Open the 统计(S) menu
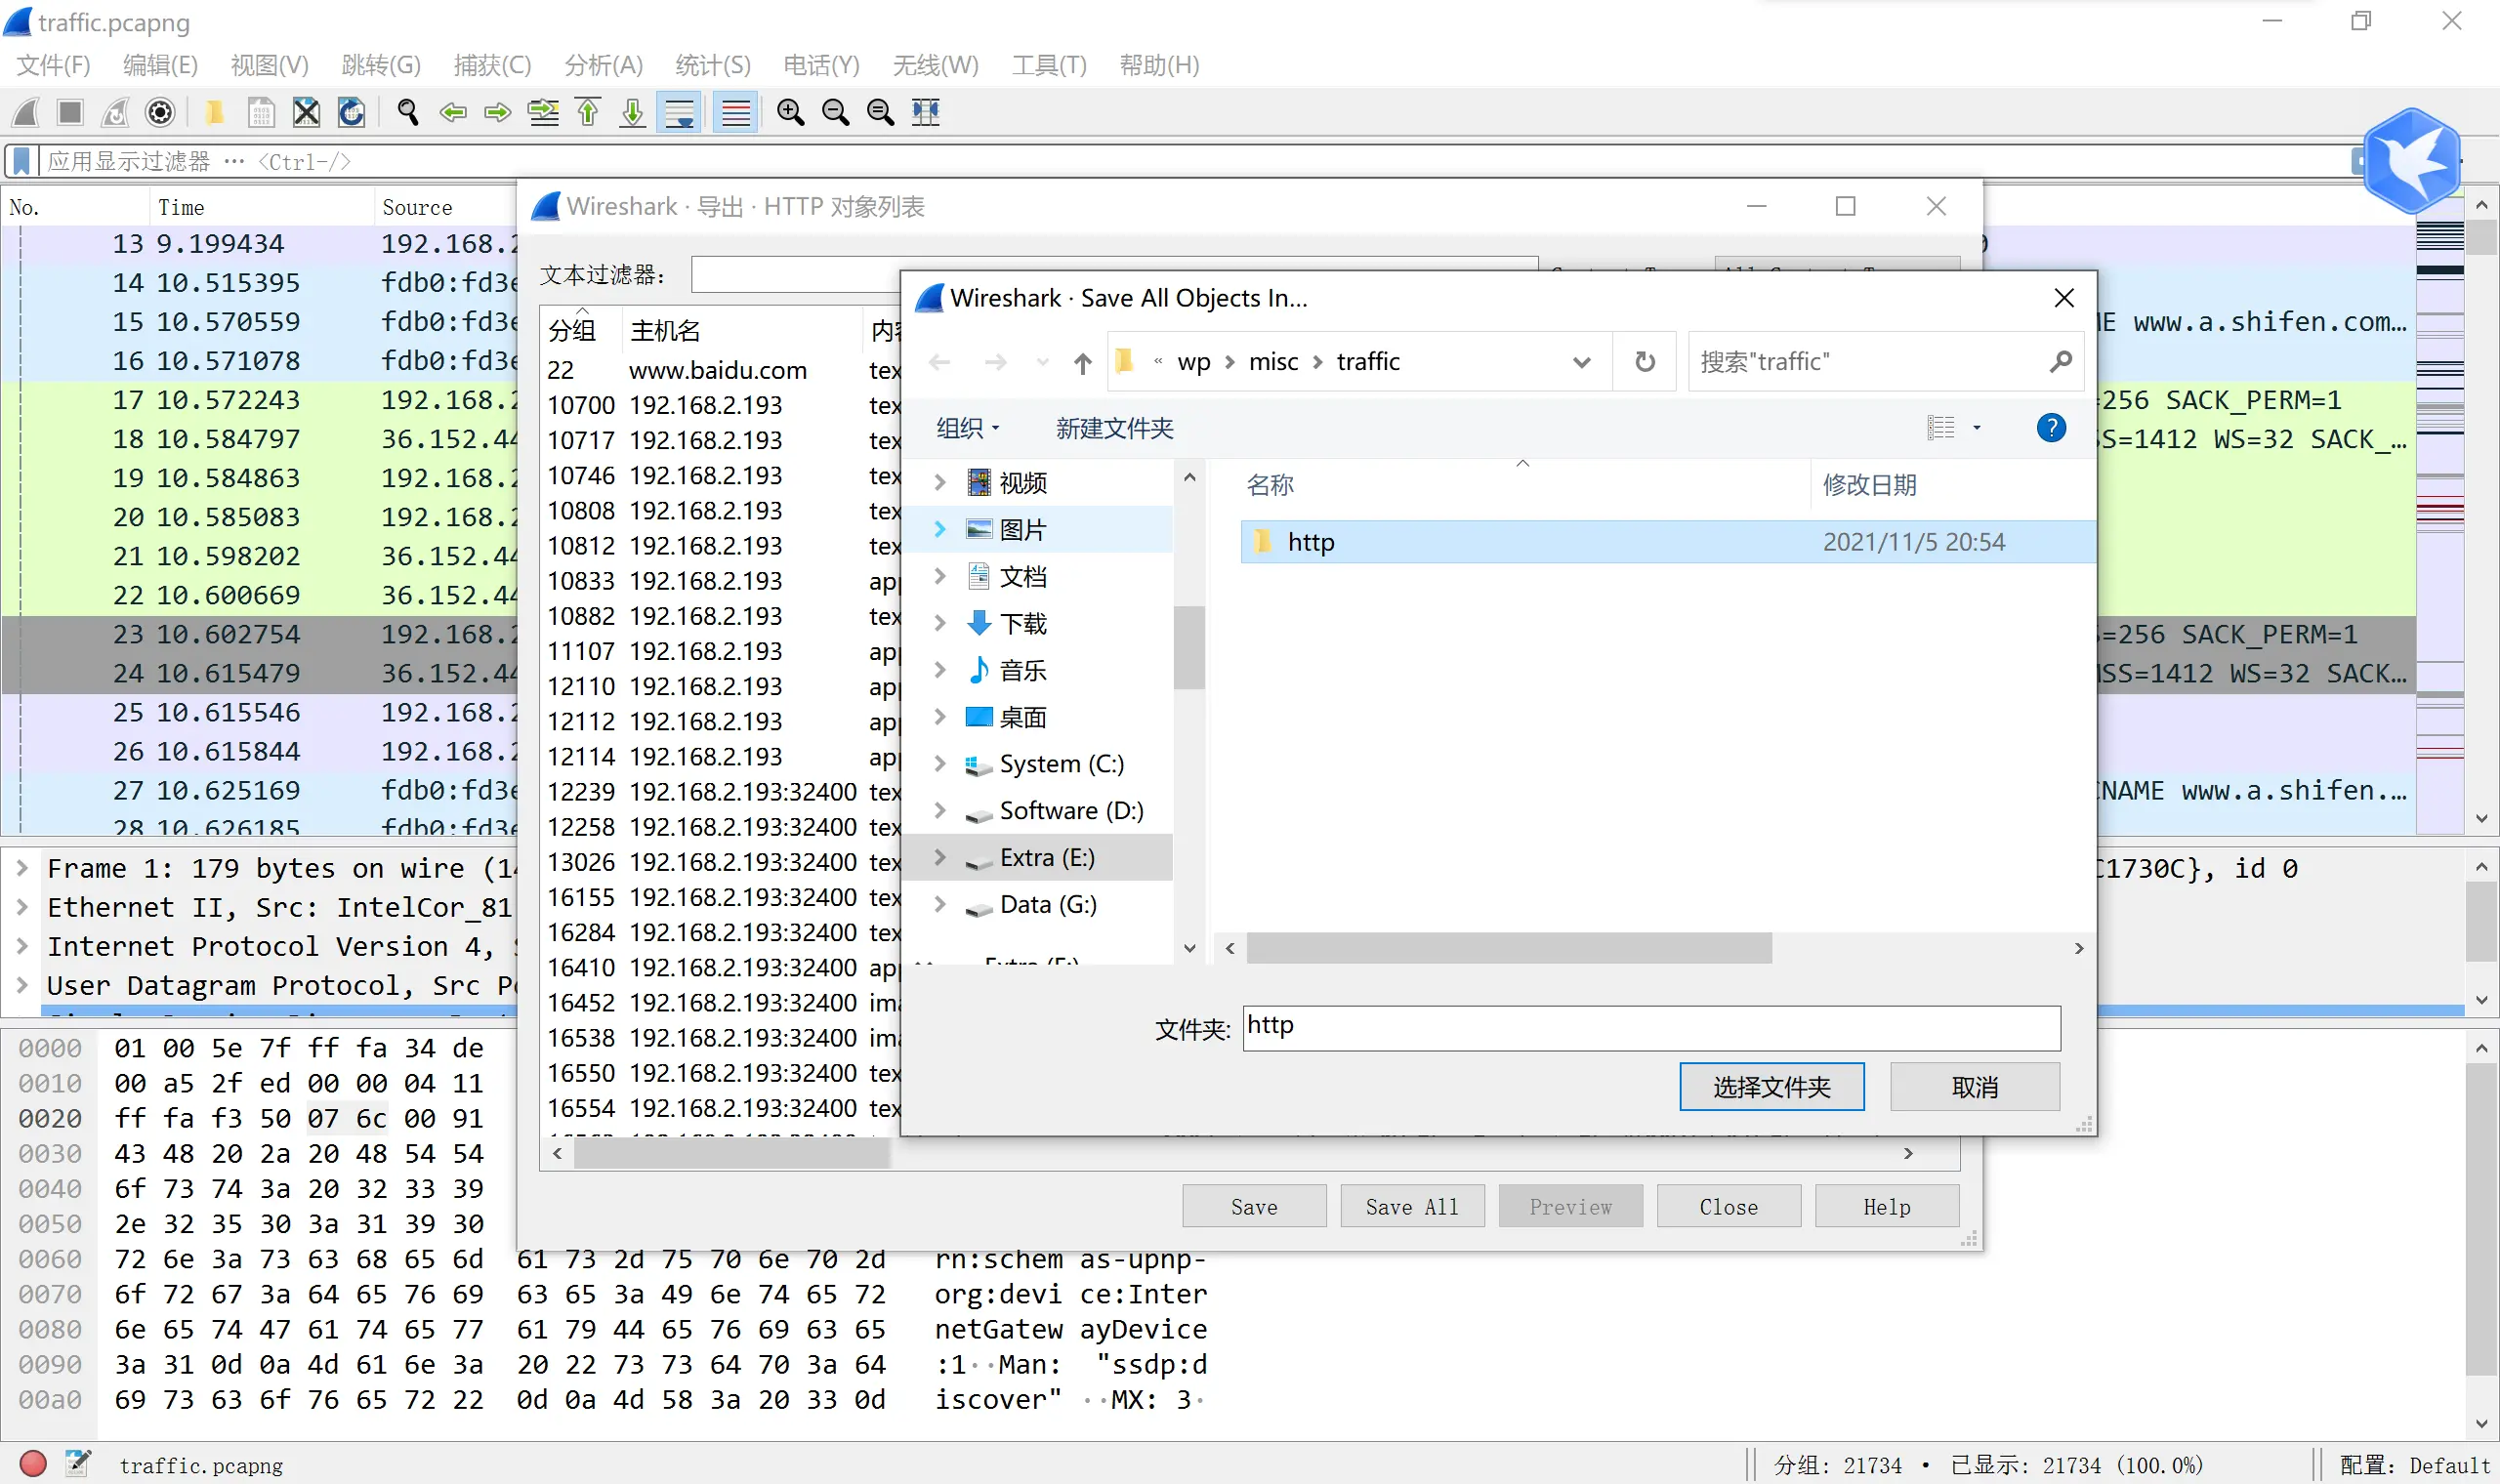2500x1484 pixels. point(712,64)
